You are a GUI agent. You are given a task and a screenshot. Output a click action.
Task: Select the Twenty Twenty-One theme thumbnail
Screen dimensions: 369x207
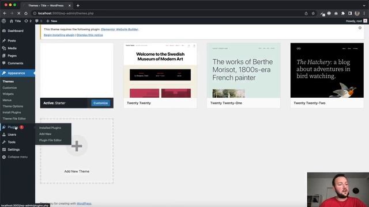pos(243,70)
